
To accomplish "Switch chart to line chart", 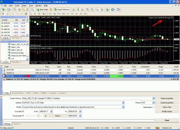I will coord(83,9).
